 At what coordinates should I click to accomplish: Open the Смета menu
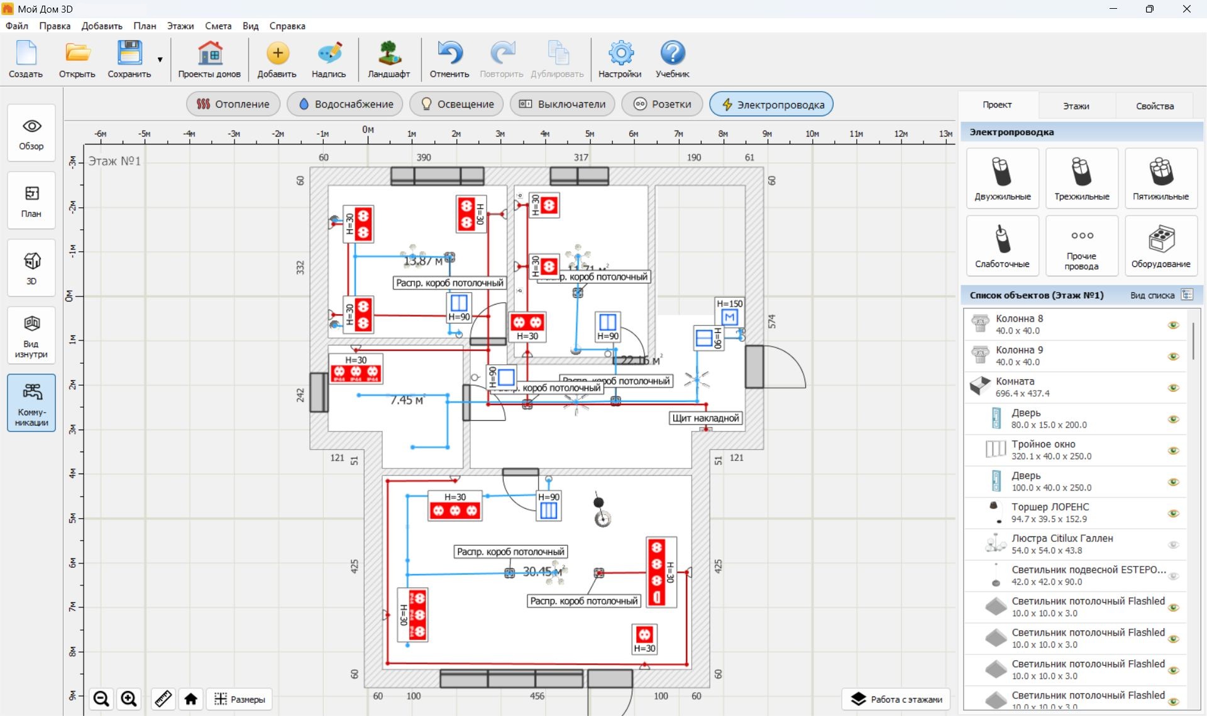pyautogui.click(x=218, y=26)
